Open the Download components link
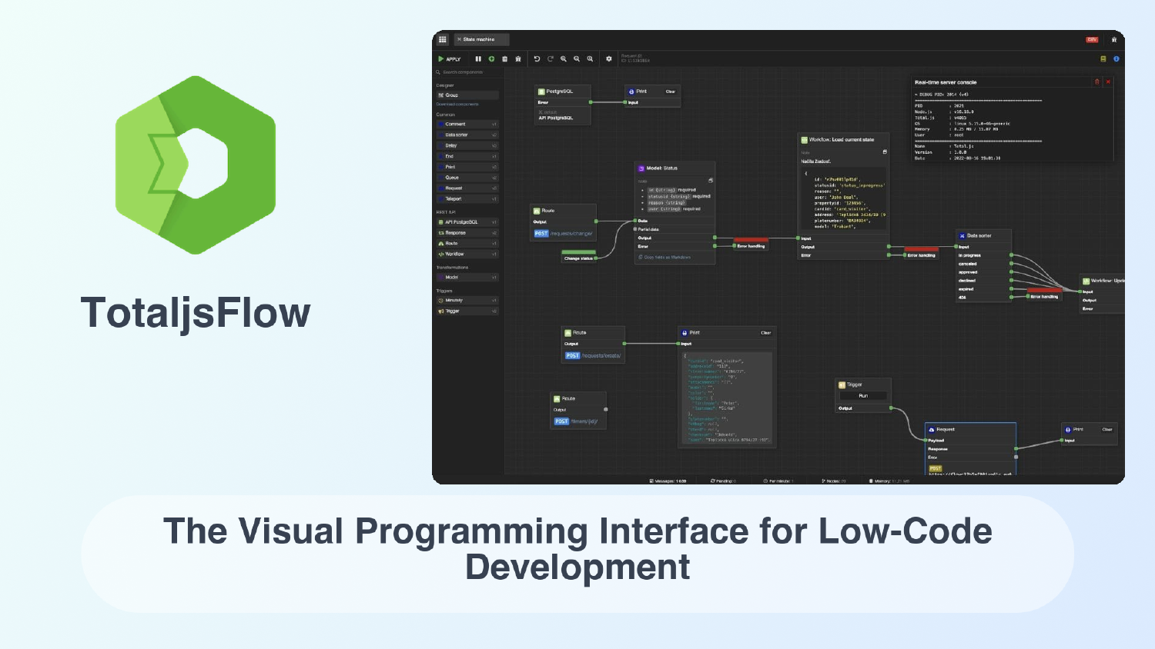Screen dimensions: 1155x649 click(457, 105)
